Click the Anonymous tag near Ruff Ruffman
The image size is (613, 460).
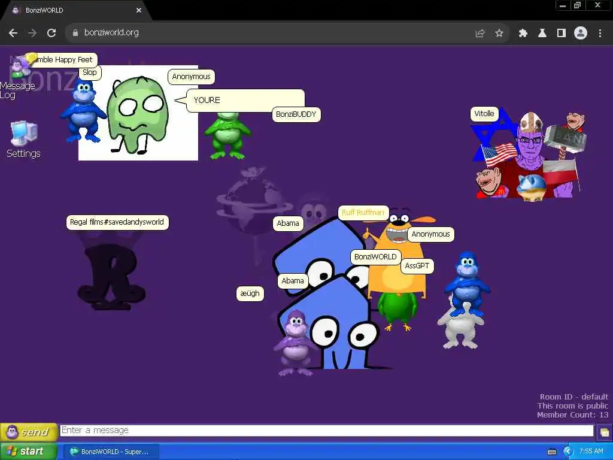click(430, 234)
